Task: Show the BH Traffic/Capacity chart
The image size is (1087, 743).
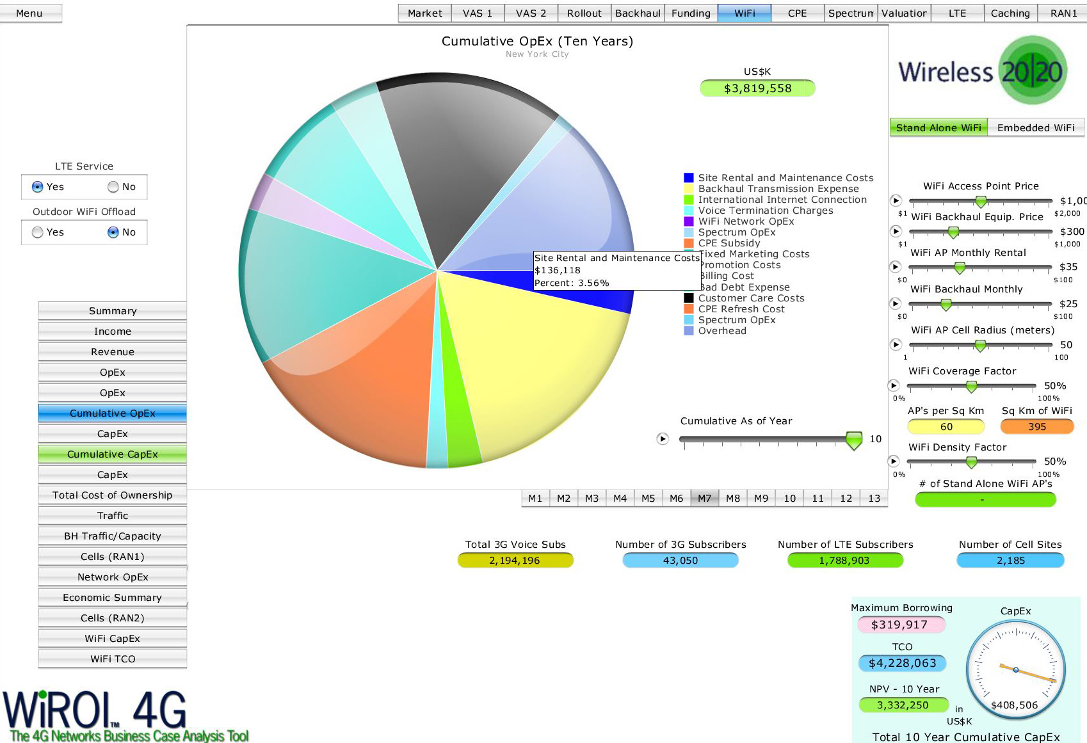Action: pos(113,536)
